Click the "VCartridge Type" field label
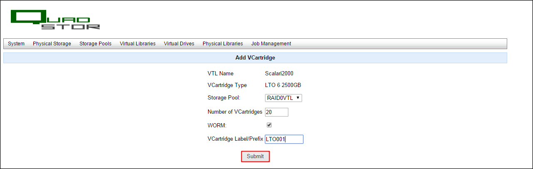533x169 pixels. coord(227,85)
